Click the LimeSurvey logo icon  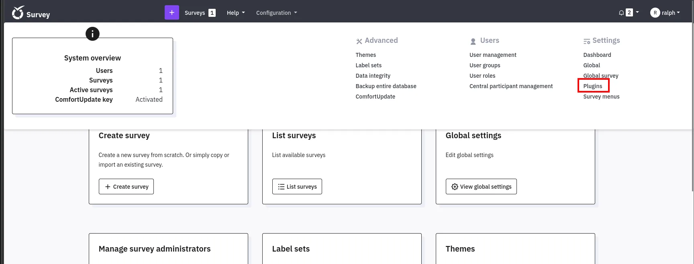[18, 12]
